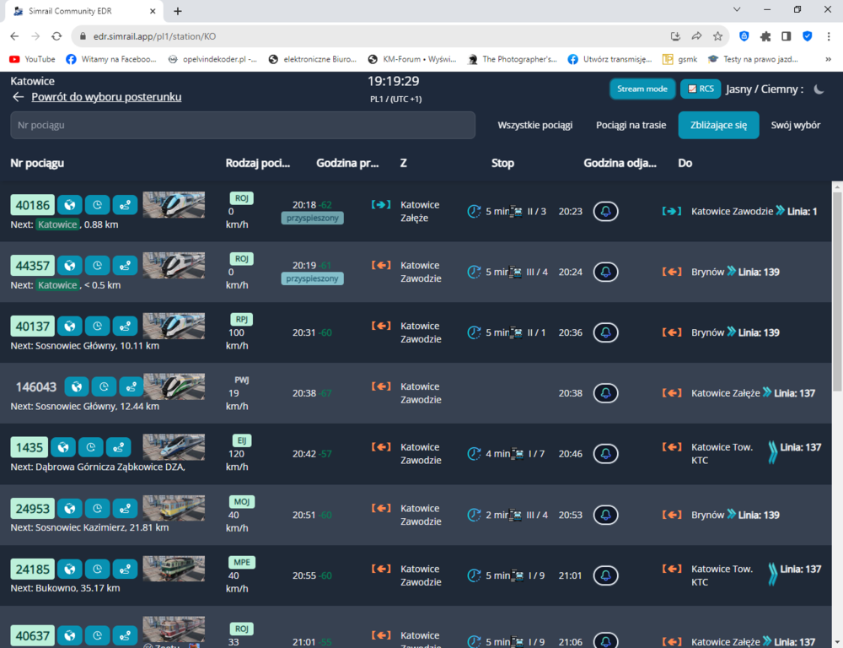
Task: Click the route icon for train 40137
Action: (x=125, y=327)
